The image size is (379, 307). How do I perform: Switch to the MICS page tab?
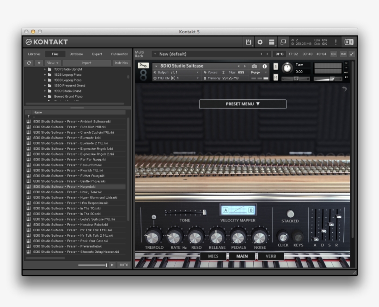[213, 256]
